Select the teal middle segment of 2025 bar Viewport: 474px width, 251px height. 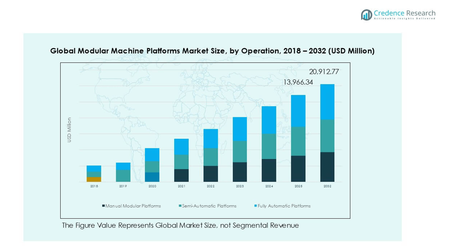pos(298,141)
